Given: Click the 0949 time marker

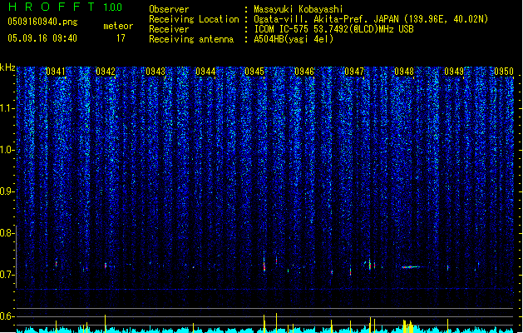Looking at the screenshot, I should tap(454, 72).
